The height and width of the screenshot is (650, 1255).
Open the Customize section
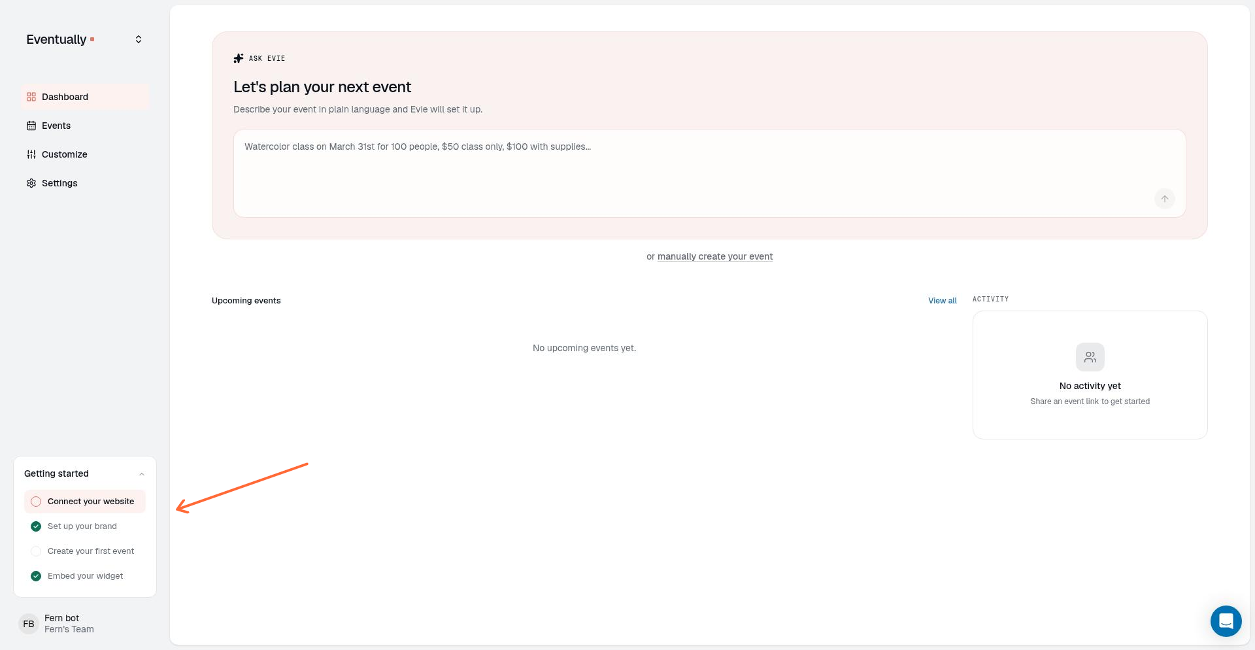pyautogui.click(x=85, y=154)
